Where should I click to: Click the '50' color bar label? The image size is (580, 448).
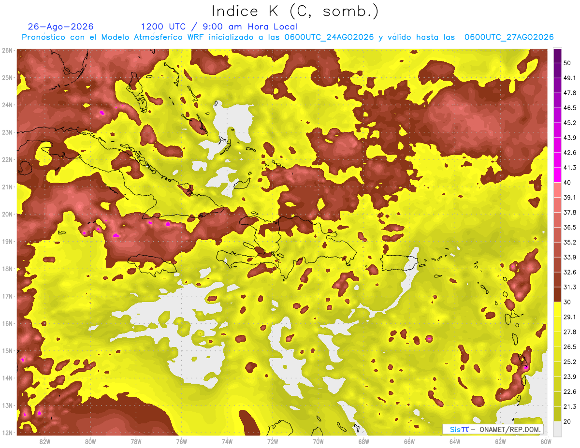(567, 63)
